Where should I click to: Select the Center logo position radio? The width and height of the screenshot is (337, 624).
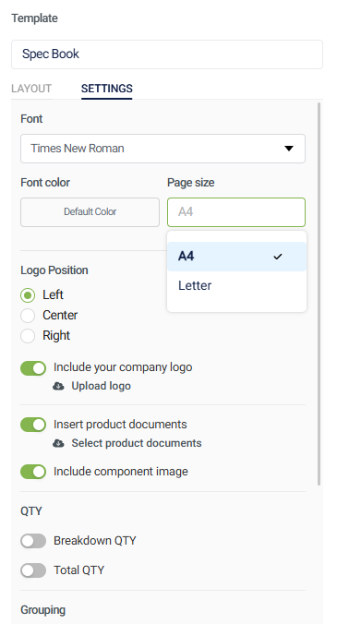[28, 316]
